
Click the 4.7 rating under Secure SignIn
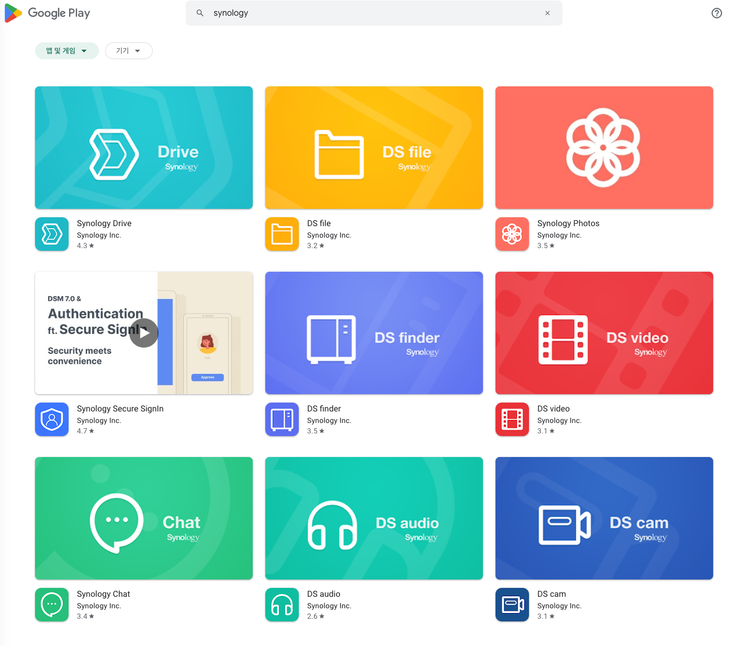click(x=86, y=431)
